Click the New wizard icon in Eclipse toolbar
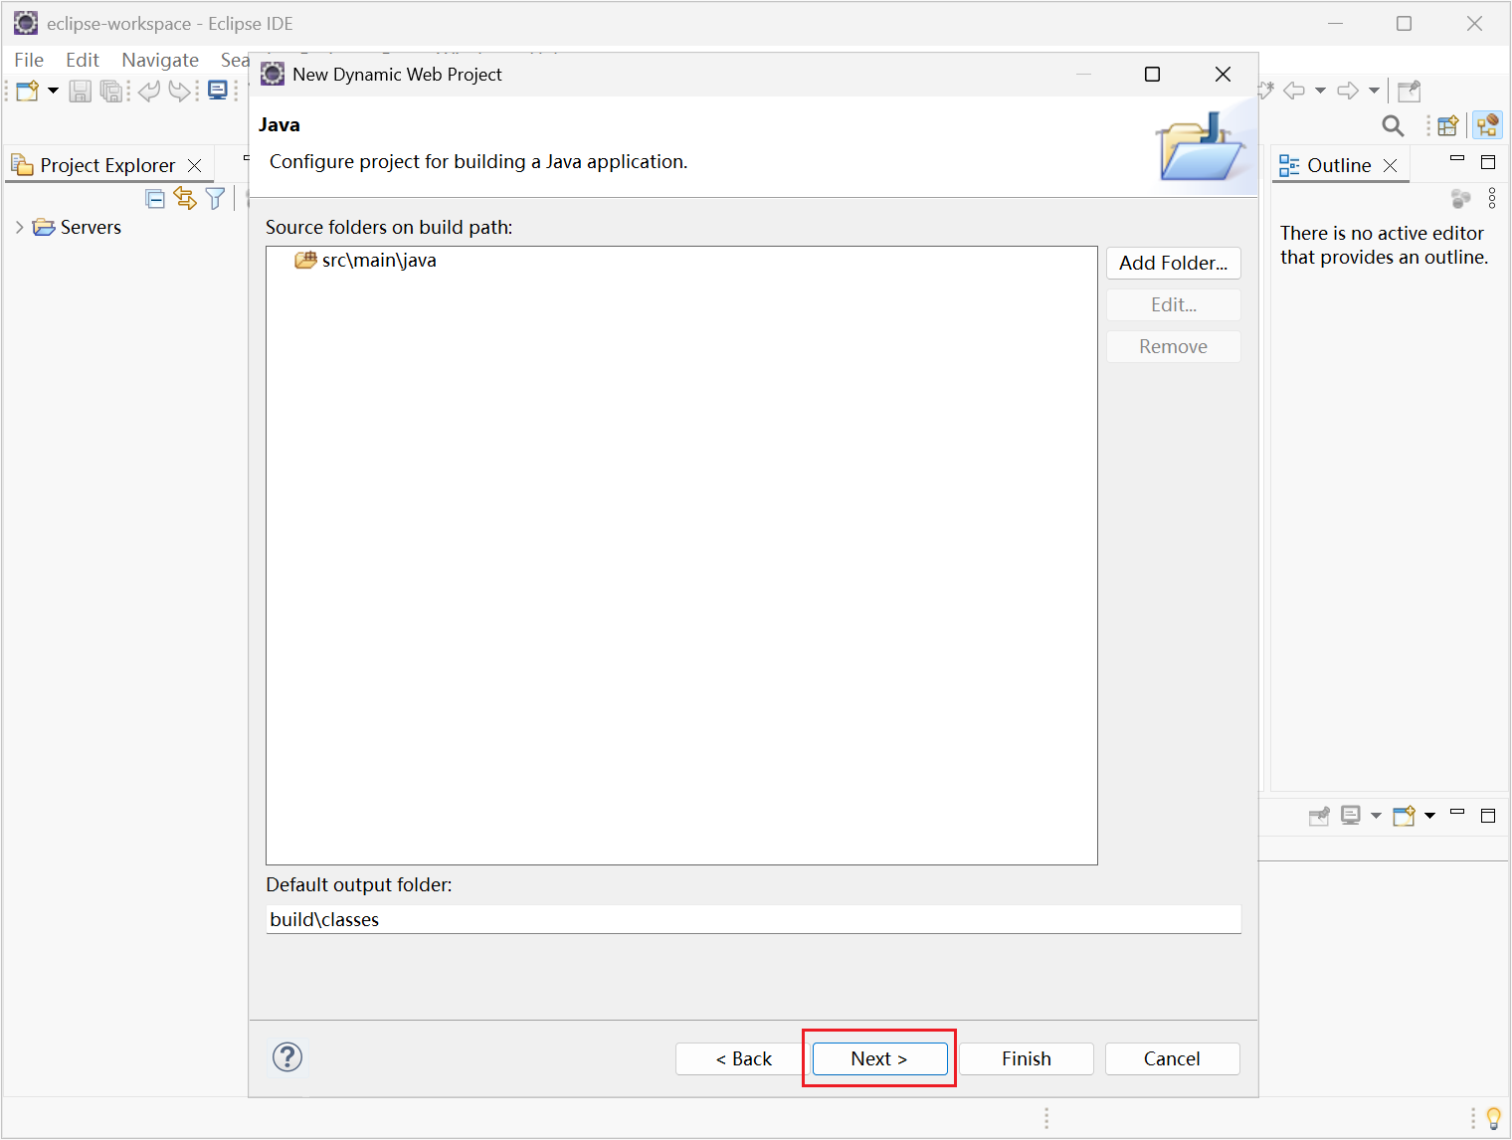The height and width of the screenshot is (1140, 1512). tap(27, 92)
